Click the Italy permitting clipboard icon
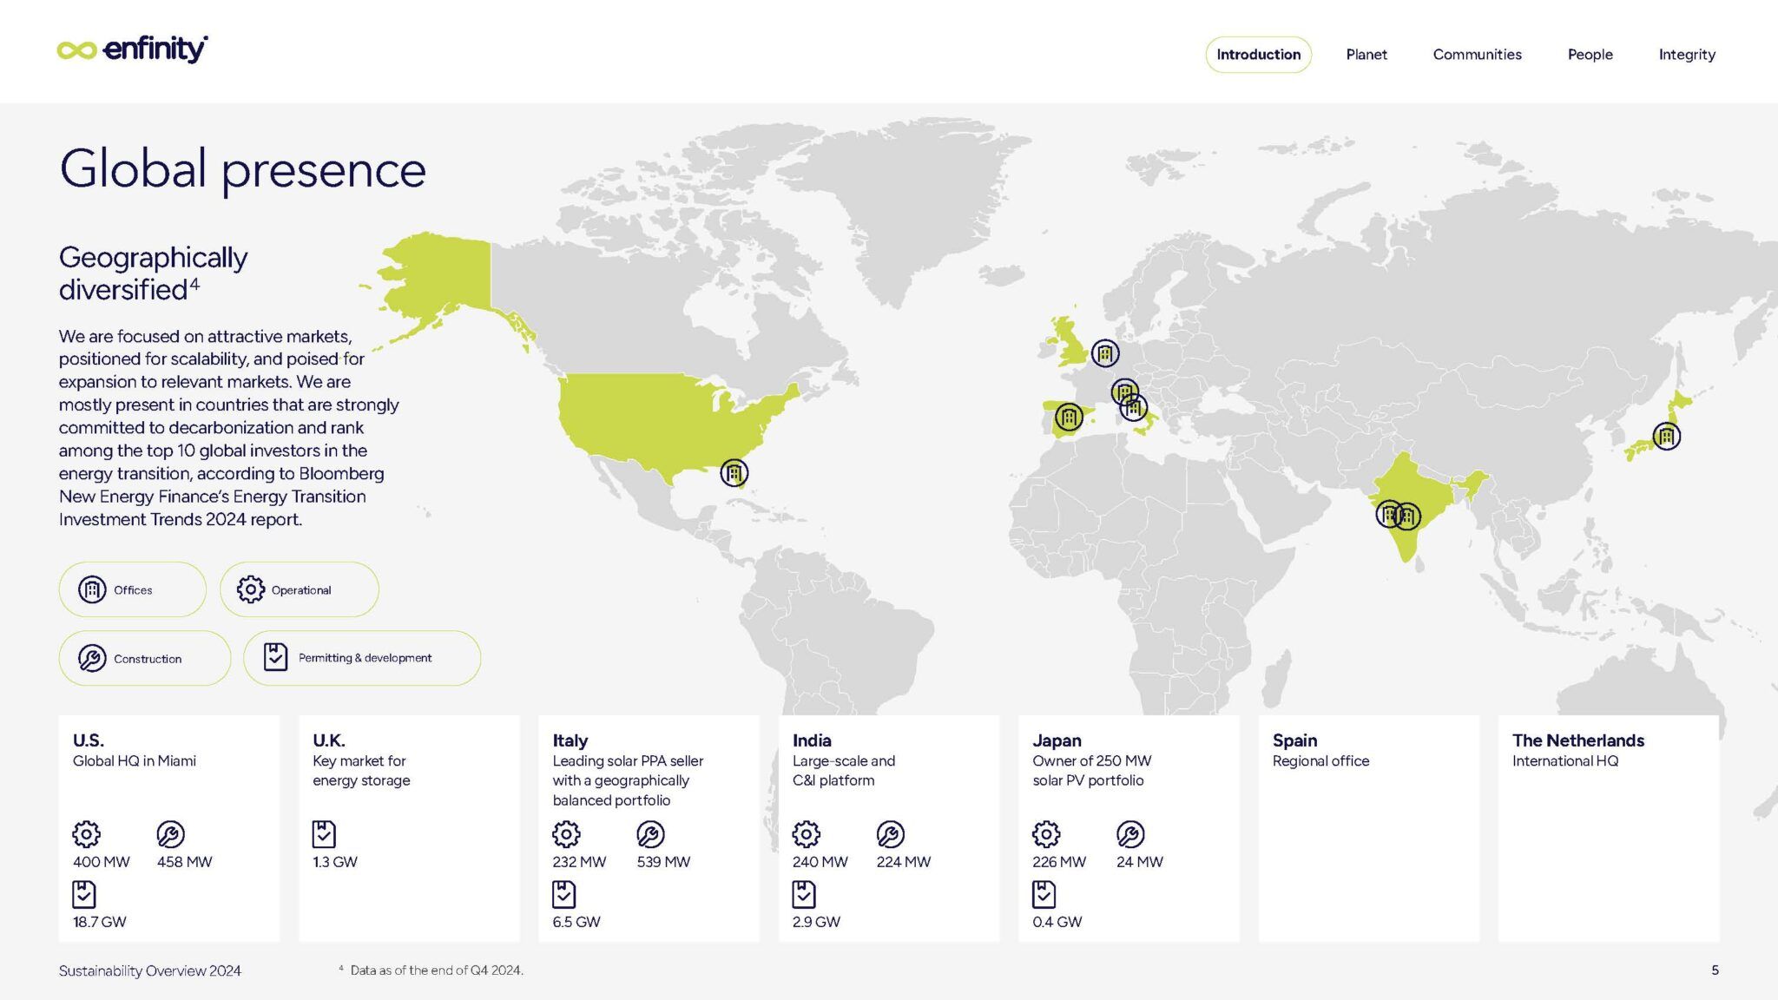The image size is (1778, 1000). tap(564, 894)
